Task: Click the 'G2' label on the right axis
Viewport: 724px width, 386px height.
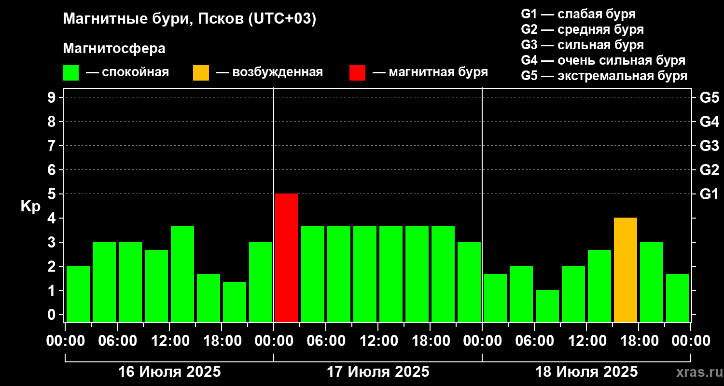Action: click(709, 170)
